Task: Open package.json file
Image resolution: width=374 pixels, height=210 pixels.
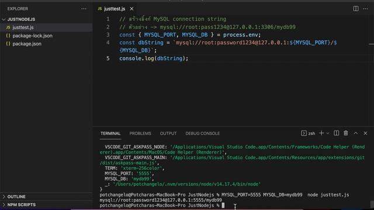Action: click(x=27, y=44)
